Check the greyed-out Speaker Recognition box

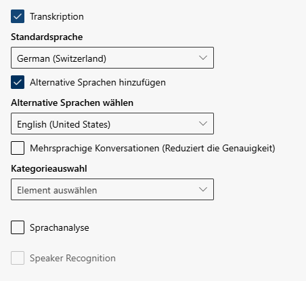(18, 258)
